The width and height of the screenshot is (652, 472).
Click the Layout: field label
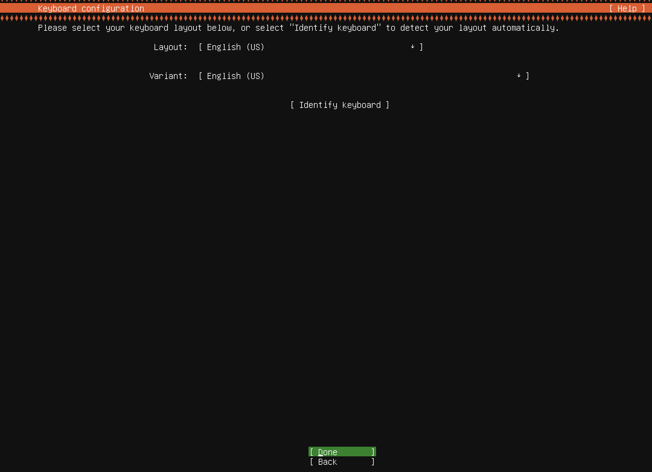click(170, 47)
